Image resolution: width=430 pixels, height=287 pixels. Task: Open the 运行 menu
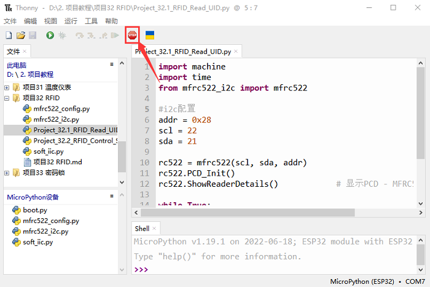tap(71, 21)
